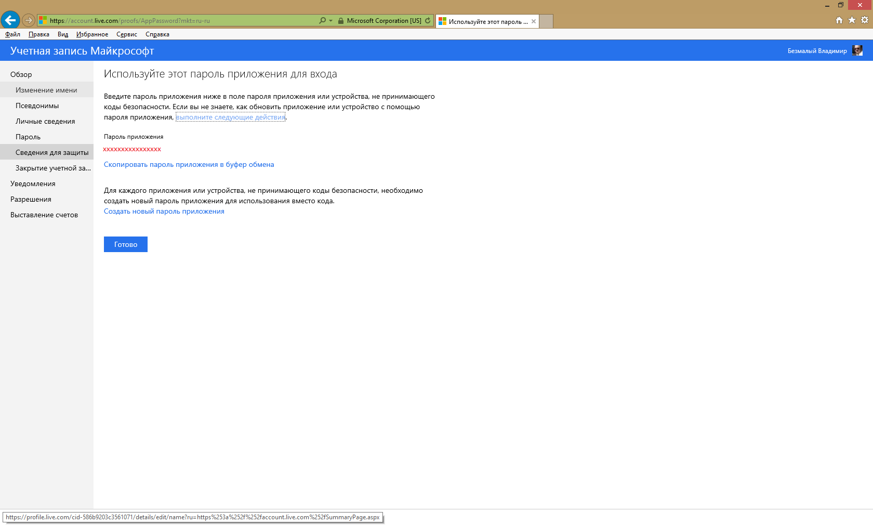Open the Избранное menu
The image size is (873, 525).
(x=92, y=34)
